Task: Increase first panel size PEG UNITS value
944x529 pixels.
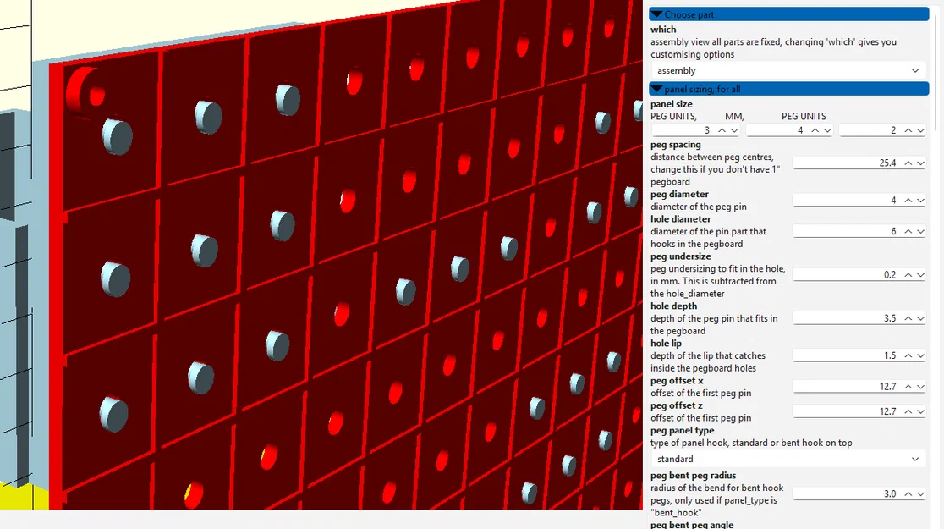Action: pyautogui.click(x=722, y=130)
